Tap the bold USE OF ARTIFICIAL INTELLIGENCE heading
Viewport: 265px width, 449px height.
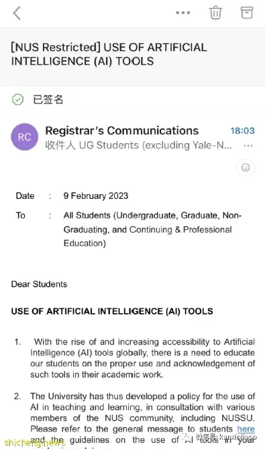click(x=112, y=311)
